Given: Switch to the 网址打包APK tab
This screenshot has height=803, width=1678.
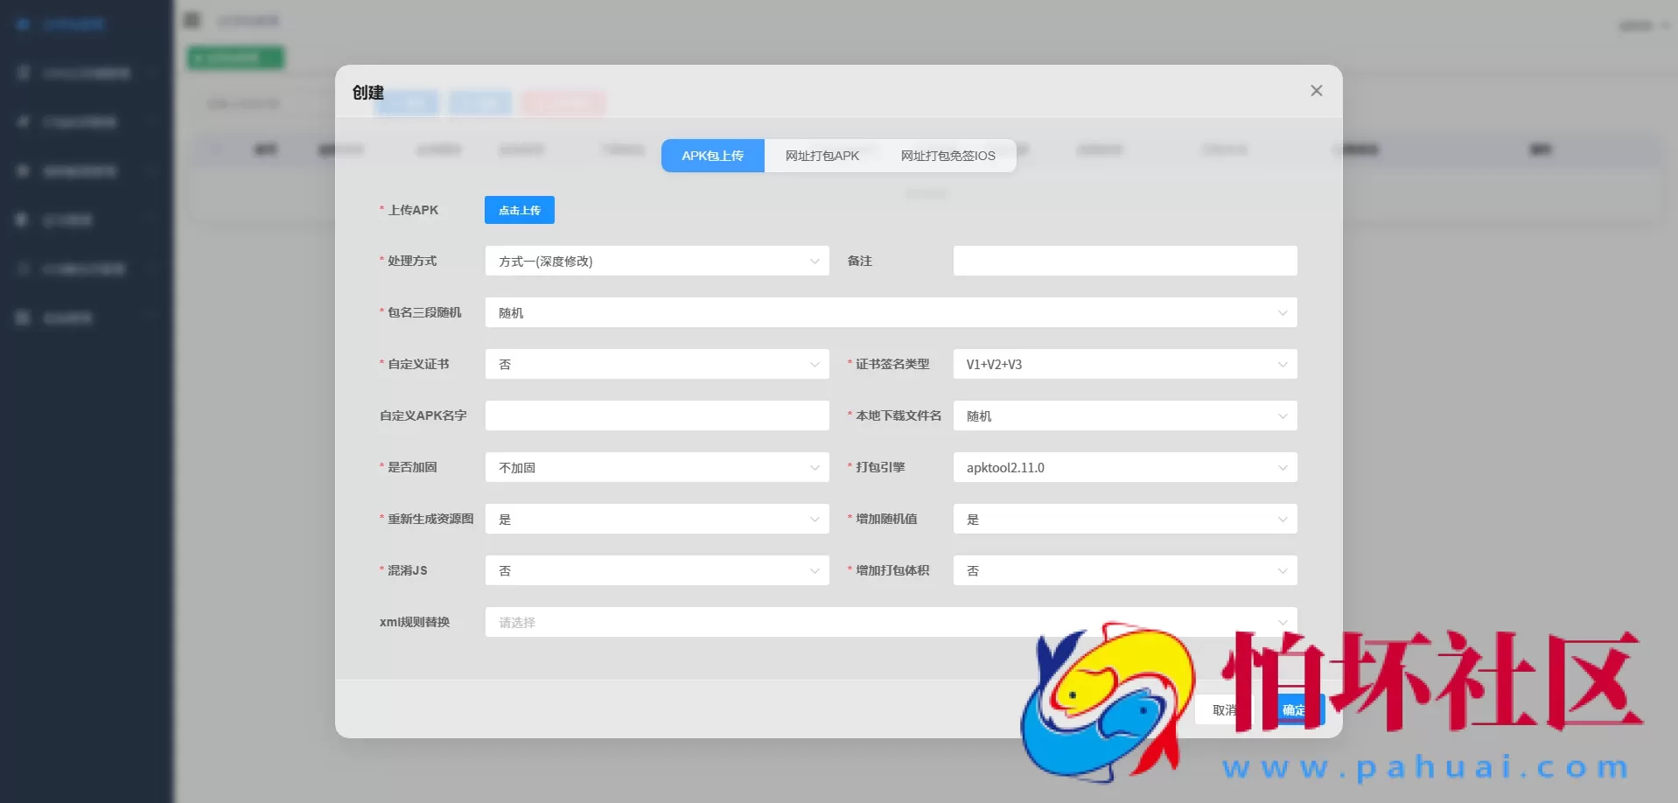Looking at the screenshot, I should click(x=821, y=155).
